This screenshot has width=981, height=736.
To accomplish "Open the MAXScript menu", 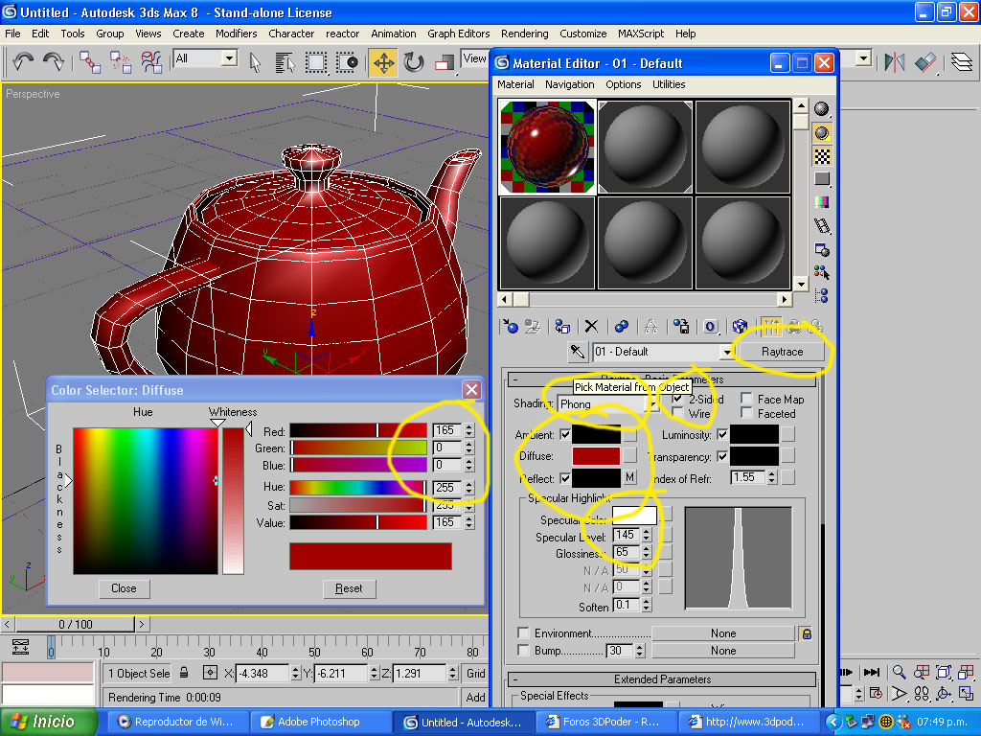I will pos(641,34).
